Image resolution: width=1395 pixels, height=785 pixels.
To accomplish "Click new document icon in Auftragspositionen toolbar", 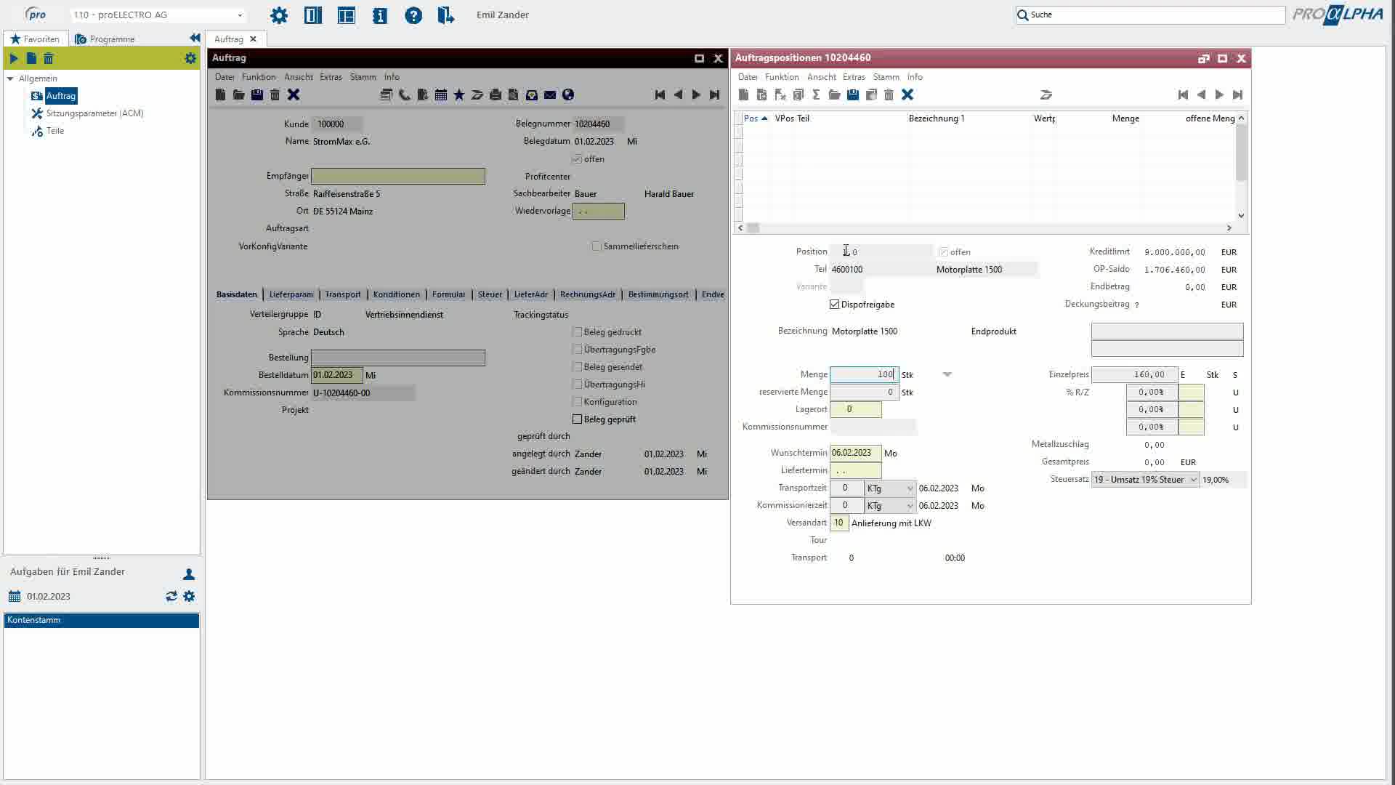I will point(743,94).
